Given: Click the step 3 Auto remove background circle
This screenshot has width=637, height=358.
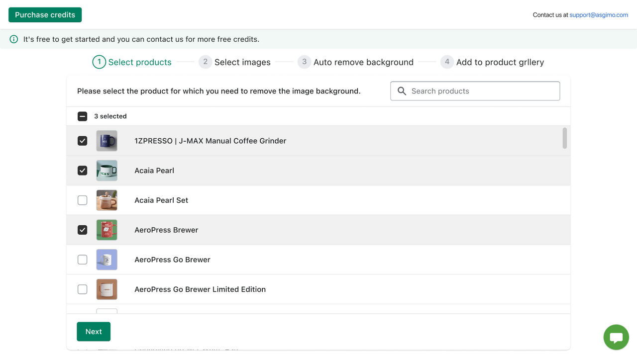Looking at the screenshot, I should click(x=305, y=61).
